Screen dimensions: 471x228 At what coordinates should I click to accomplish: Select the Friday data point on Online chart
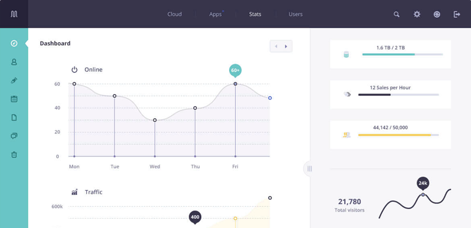point(235,84)
